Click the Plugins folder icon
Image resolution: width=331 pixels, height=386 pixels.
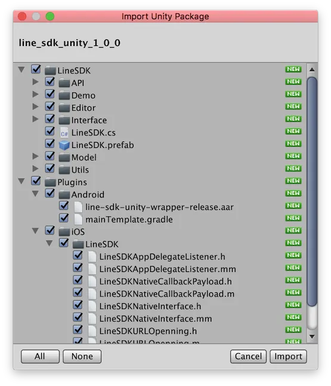point(50,182)
